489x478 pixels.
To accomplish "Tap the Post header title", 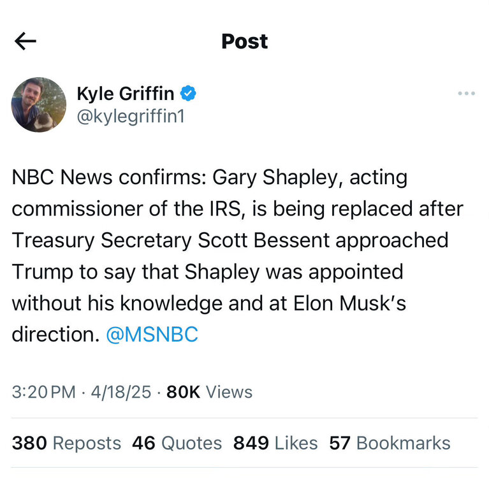I will click(244, 41).
